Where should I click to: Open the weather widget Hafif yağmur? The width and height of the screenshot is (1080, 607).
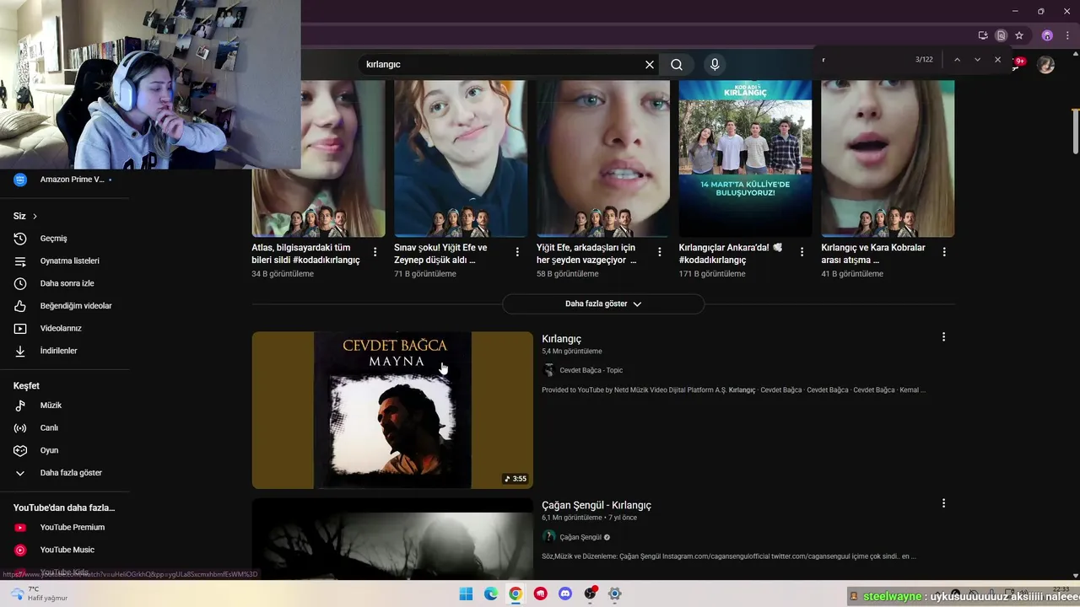click(x=39, y=594)
